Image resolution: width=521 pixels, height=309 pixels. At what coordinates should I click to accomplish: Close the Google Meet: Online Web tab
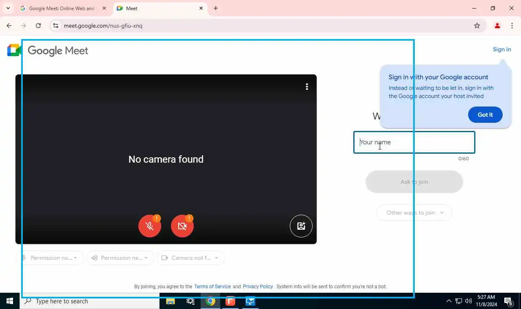click(x=104, y=8)
